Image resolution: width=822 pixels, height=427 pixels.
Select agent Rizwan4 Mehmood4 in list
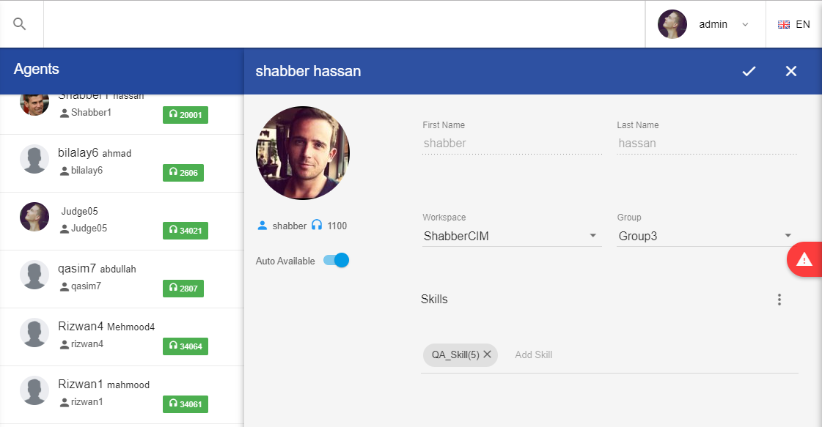[x=106, y=327]
